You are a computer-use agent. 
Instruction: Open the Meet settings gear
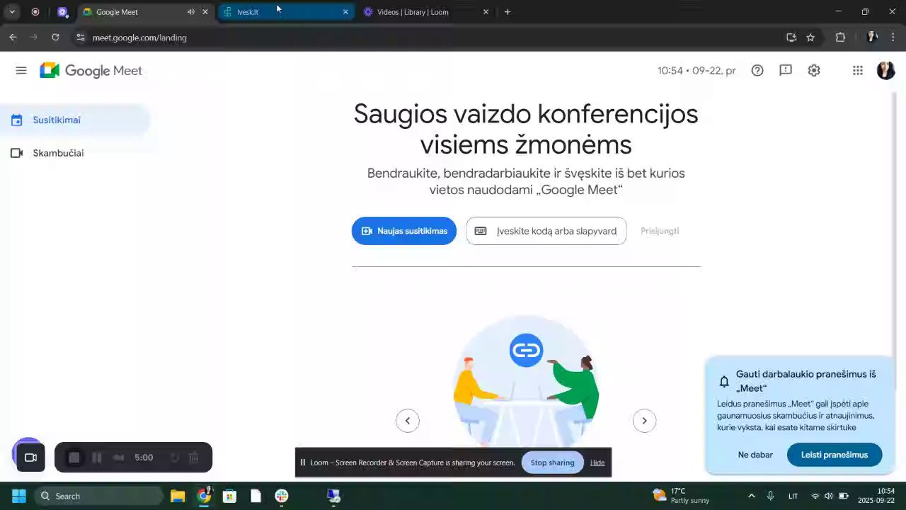(x=814, y=70)
